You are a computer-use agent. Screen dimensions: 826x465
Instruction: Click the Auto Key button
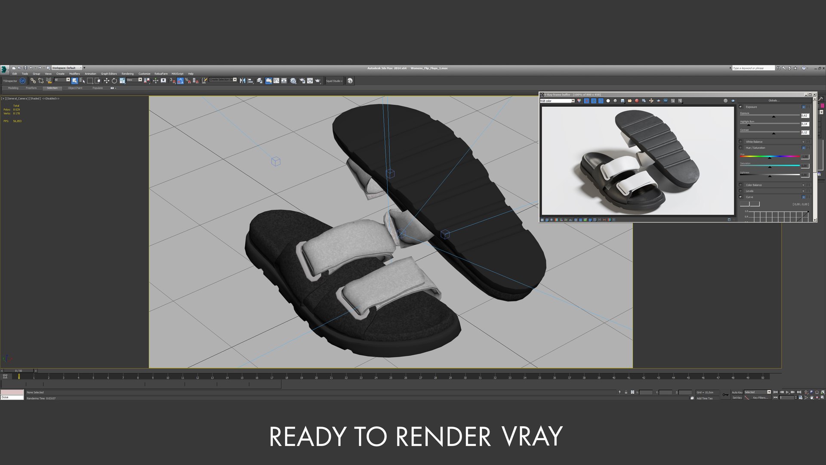pos(737,392)
